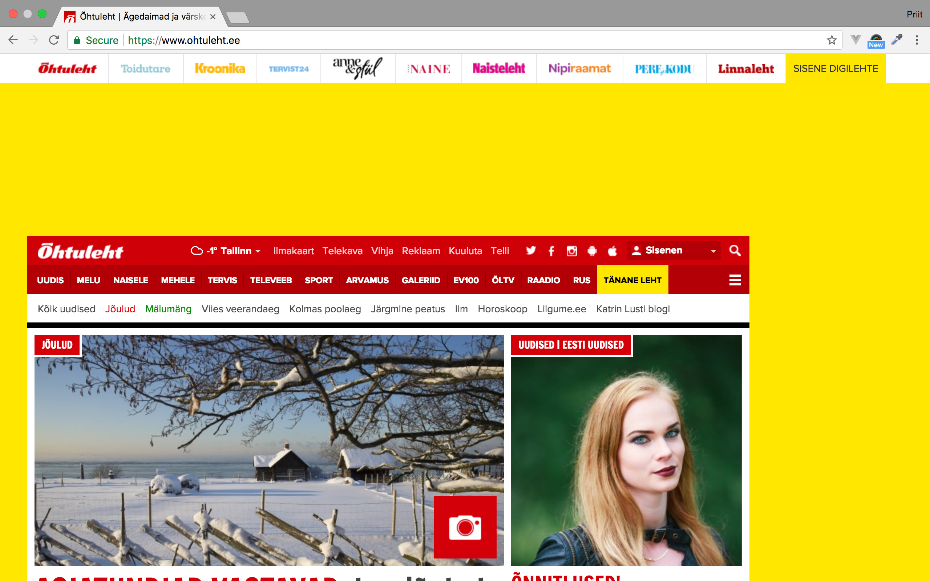Expand the Sisenen login dropdown
Image resolution: width=930 pixels, height=581 pixels.
(713, 251)
